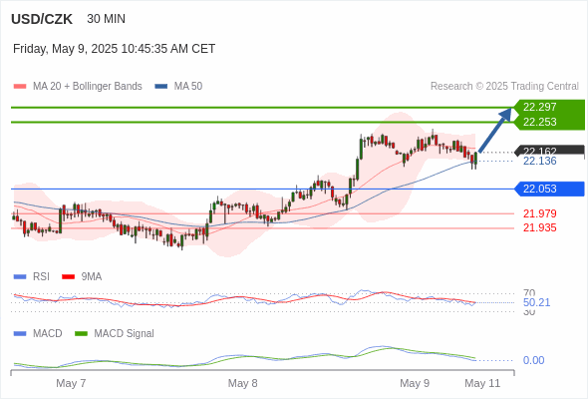This screenshot has height=399, width=588.
Task: Click the RSI value 50.21 label
Action: [536, 302]
